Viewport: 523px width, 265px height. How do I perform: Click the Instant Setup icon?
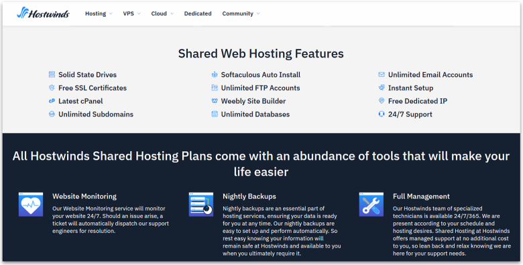(x=382, y=88)
